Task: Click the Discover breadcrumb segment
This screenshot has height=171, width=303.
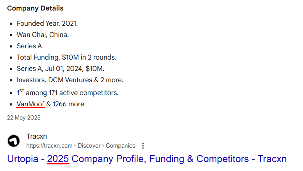Action: [x=89, y=146]
